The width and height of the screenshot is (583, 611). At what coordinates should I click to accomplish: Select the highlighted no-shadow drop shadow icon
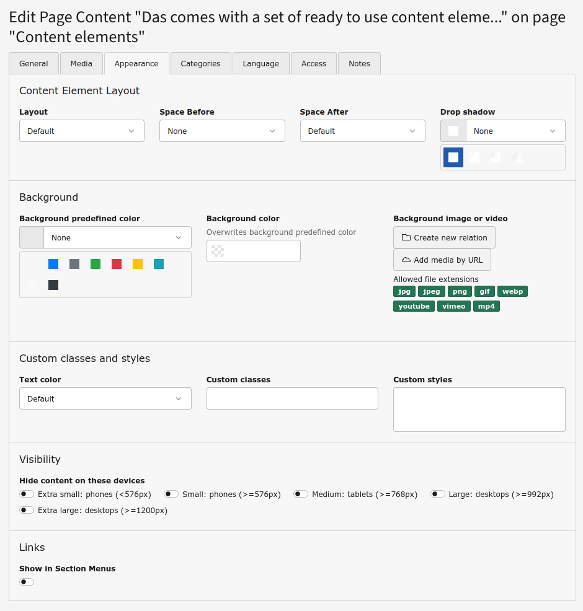point(453,157)
